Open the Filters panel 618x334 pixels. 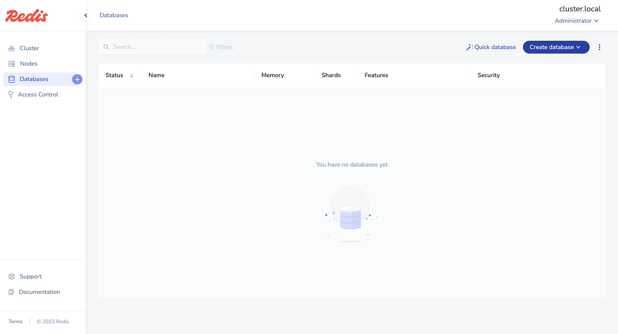221,47
